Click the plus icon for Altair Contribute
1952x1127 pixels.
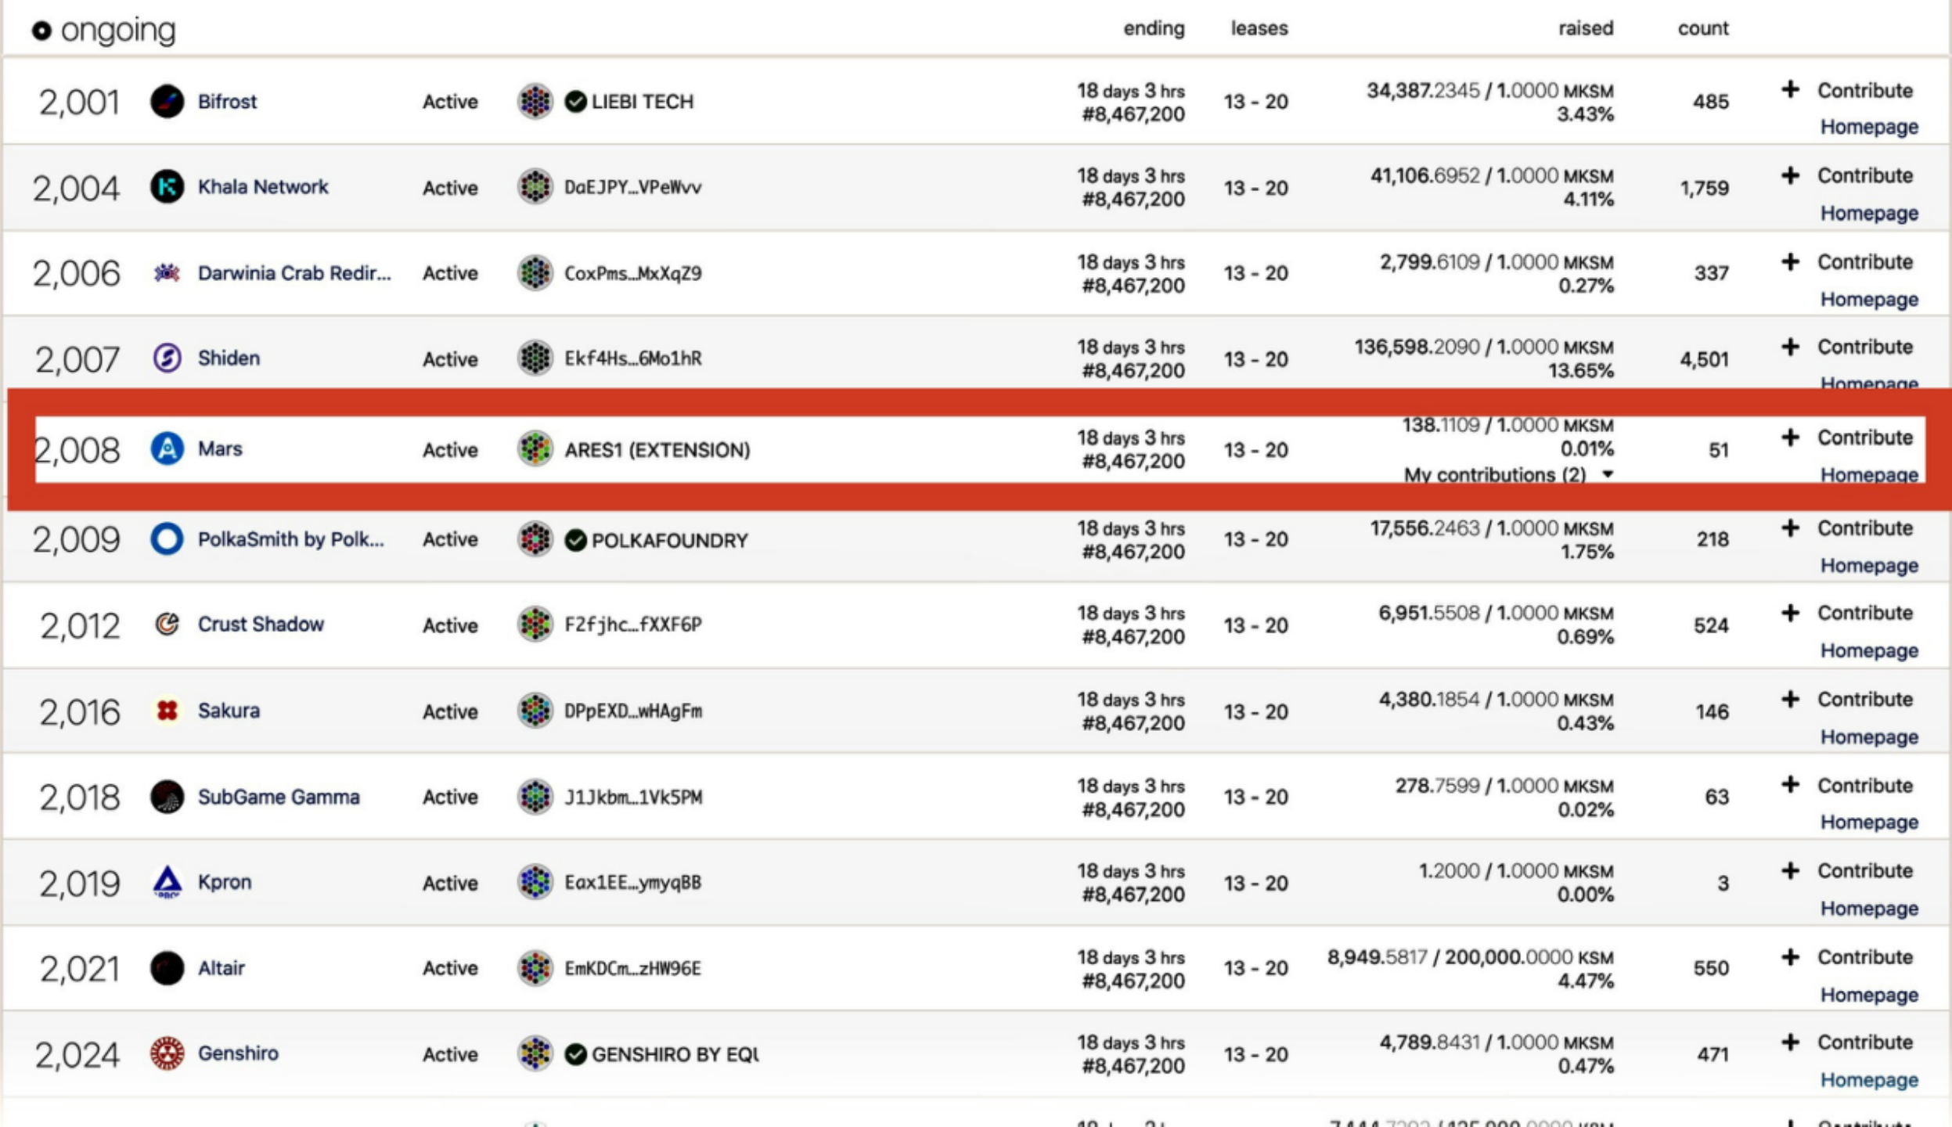(1790, 957)
